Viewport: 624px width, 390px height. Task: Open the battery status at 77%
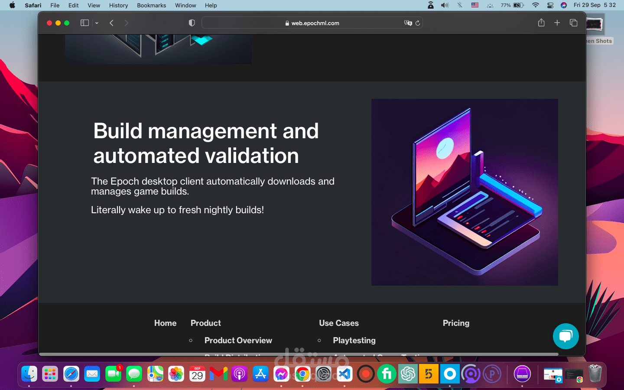point(512,5)
